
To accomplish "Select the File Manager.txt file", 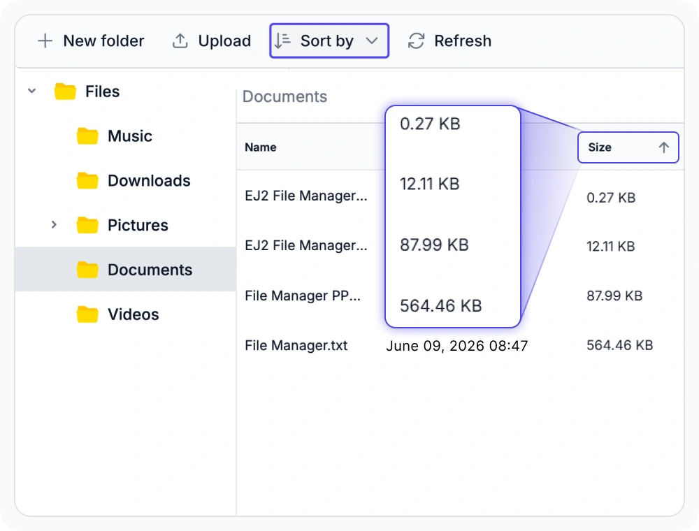I will tap(296, 345).
